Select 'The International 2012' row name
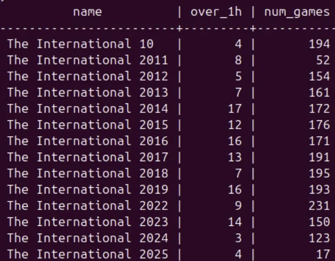Viewport: 335px width, 261px height. click(88, 77)
